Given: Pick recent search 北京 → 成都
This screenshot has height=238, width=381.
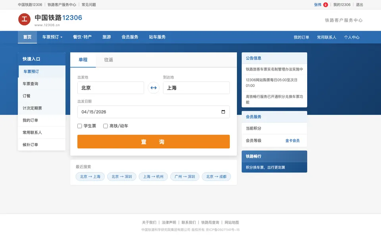Looking at the screenshot, I should (x=216, y=177).
